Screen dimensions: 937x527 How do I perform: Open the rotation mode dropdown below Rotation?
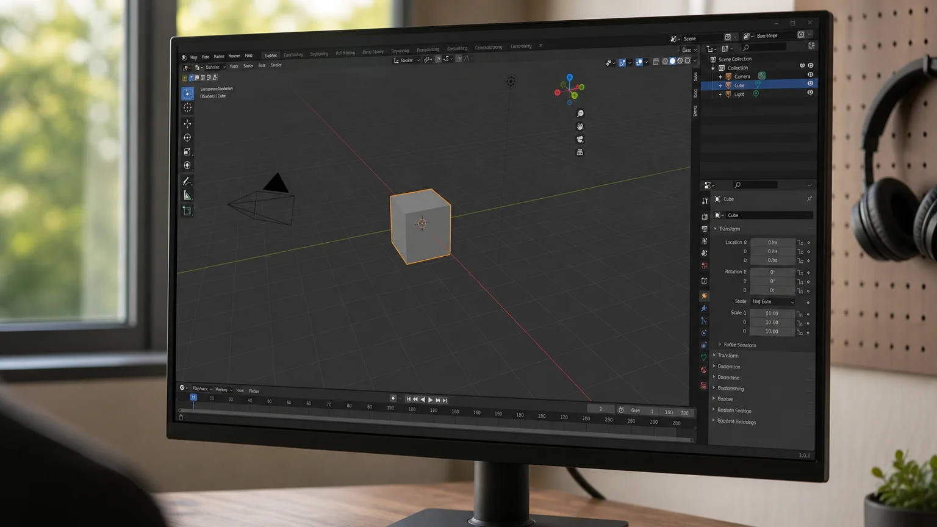[773, 301]
